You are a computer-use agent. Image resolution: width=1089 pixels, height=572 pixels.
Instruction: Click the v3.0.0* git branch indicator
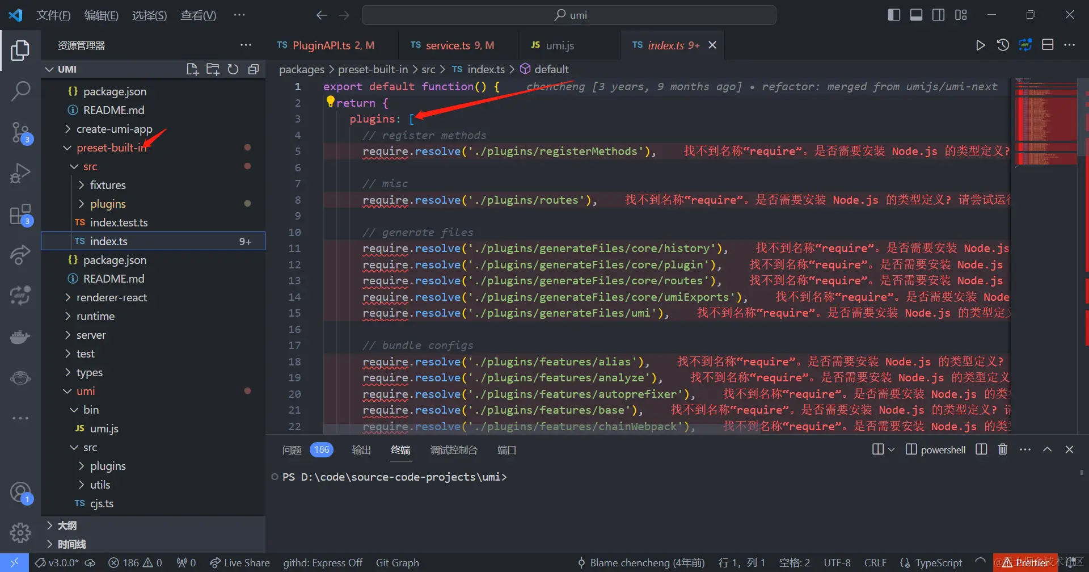tap(57, 563)
